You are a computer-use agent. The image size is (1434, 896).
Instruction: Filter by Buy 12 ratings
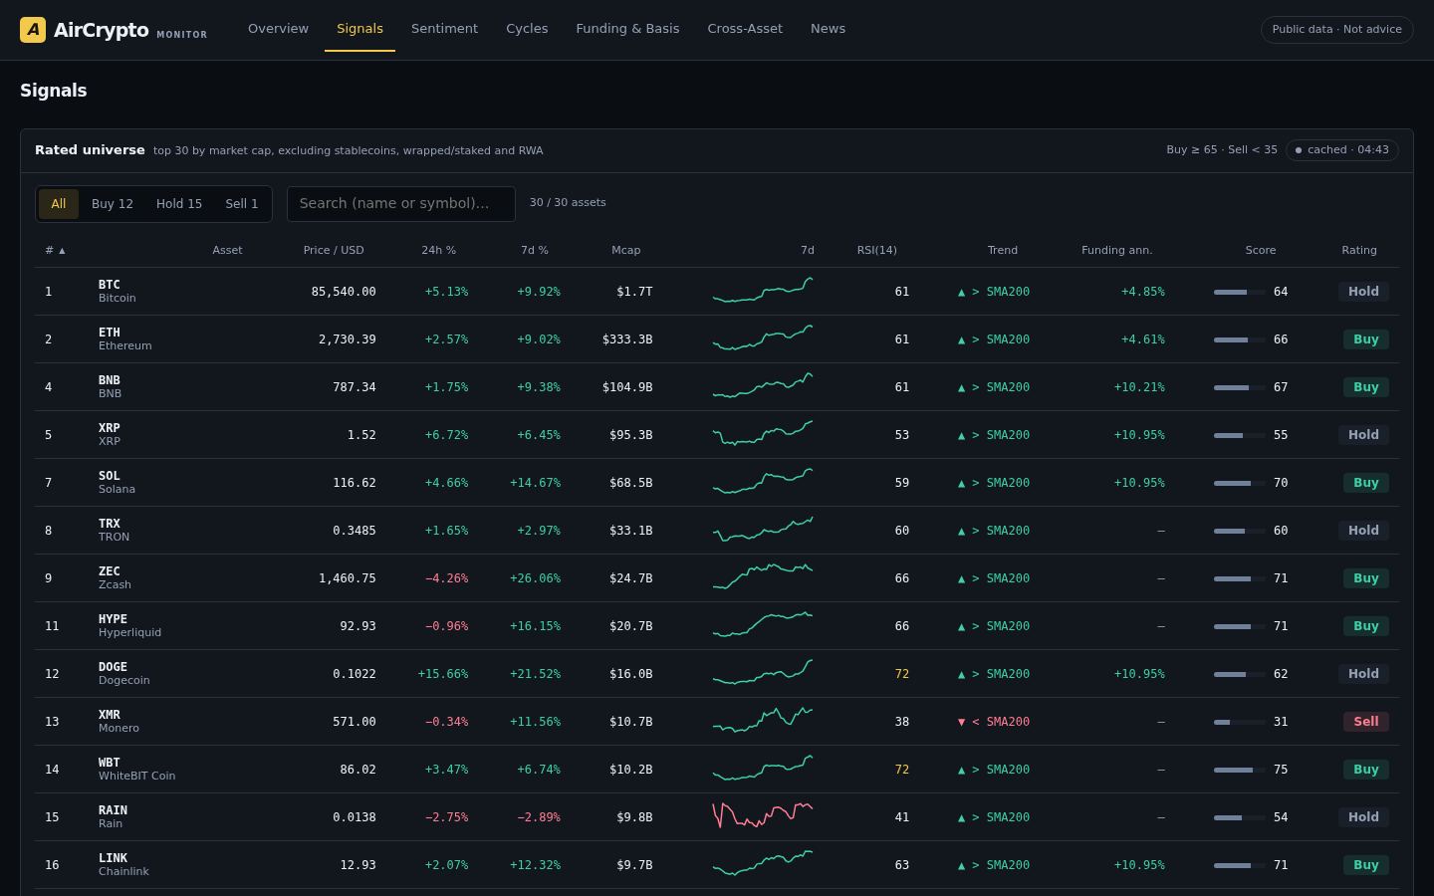click(113, 204)
